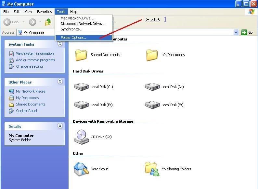Open the Back button history dropdown
The height and width of the screenshot is (189, 258).
(x=23, y=22)
